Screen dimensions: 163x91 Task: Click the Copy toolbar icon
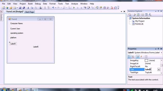[x=32, y=8]
